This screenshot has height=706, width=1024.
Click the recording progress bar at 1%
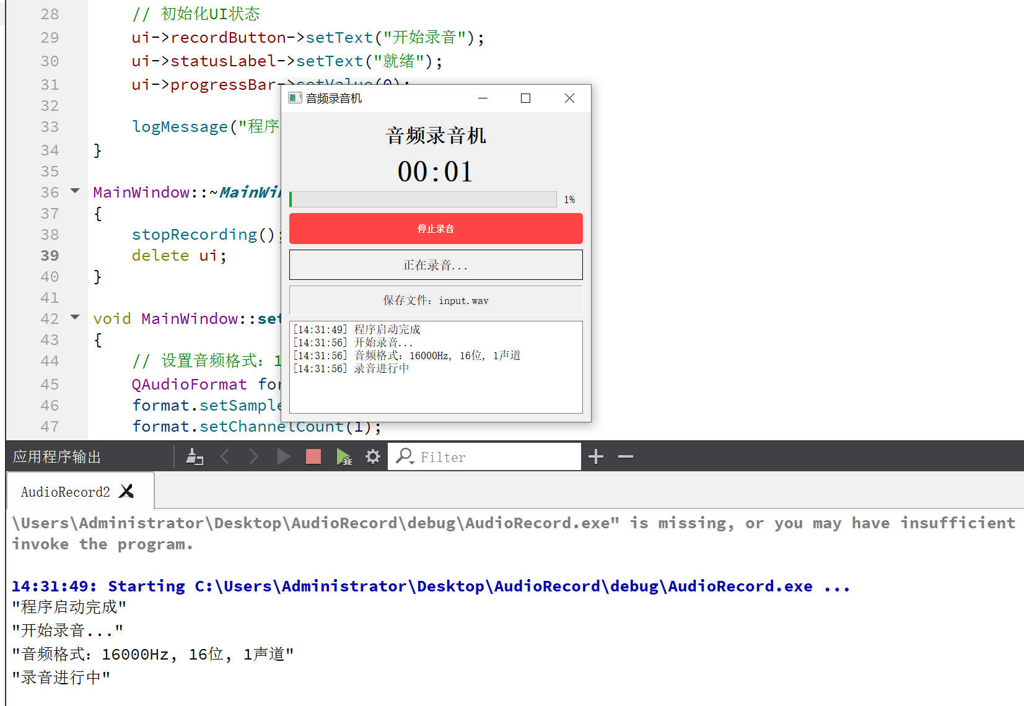[x=423, y=199]
